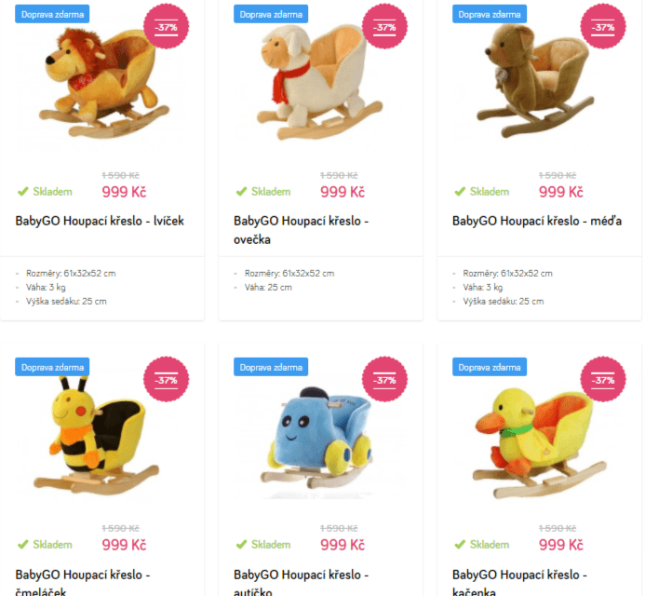The image size is (645, 596).
Task: Click Doprava zdarma label on kačenka product
Action: (x=490, y=367)
